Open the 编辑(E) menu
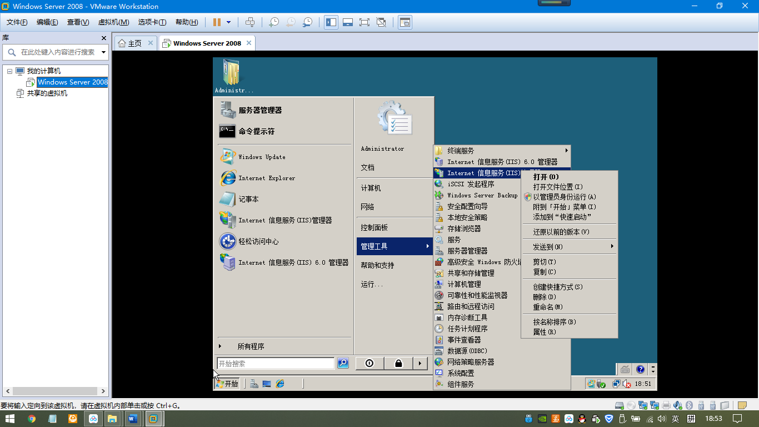This screenshot has height=427, width=759. click(47, 22)
